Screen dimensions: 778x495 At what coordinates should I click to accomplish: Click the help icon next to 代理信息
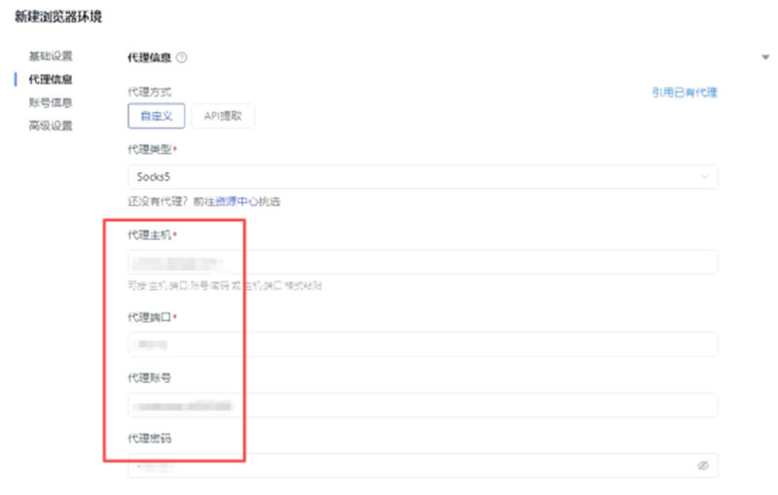(x=182, y=57)
